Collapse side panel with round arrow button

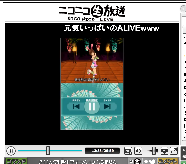coord(183,9)
